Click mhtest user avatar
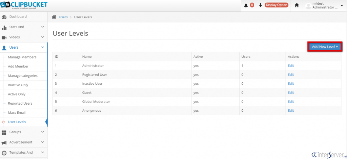This screenshot has height=159, width=347. click(x=308, y=6)
